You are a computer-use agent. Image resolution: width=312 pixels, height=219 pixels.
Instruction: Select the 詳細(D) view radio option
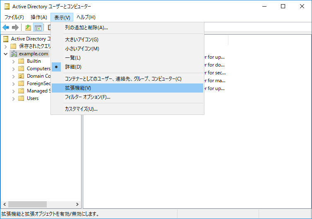[127, 67]
